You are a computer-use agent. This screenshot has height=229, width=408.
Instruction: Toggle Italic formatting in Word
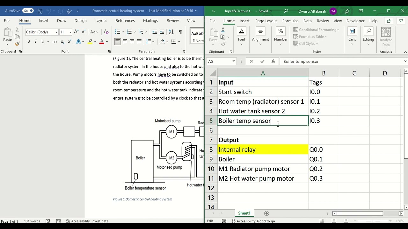pyautogui.click(x=35, y=41)
